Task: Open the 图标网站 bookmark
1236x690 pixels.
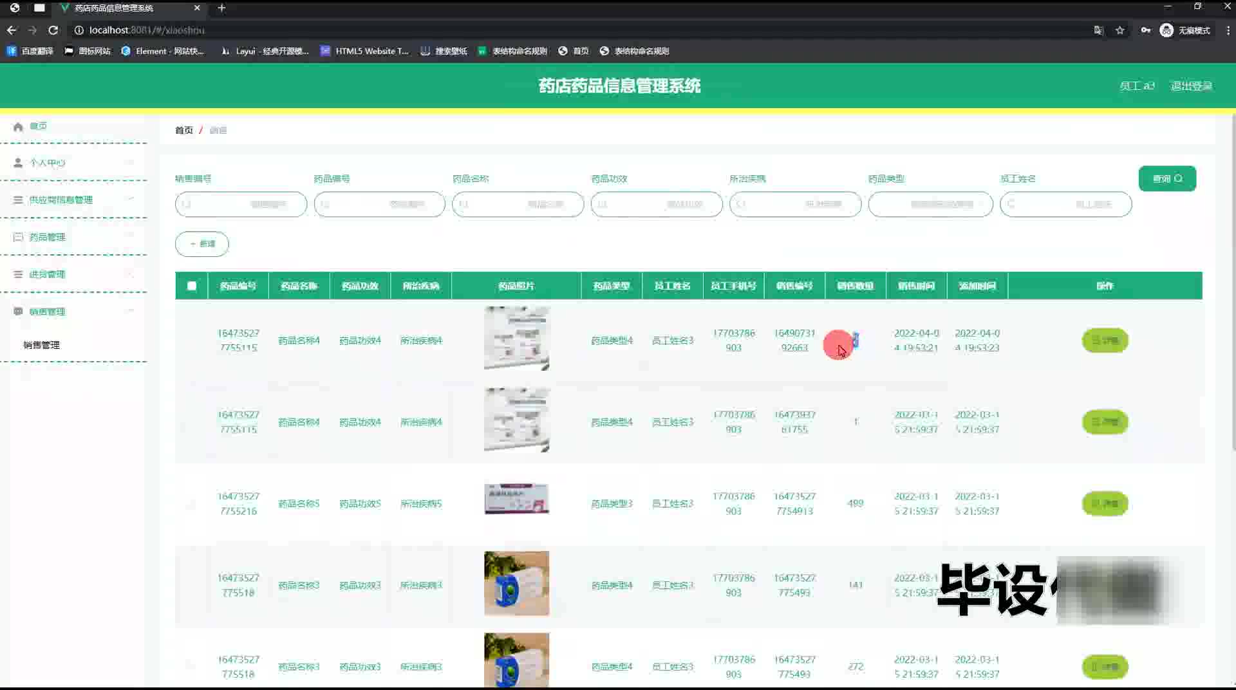Action: (88, 51)
